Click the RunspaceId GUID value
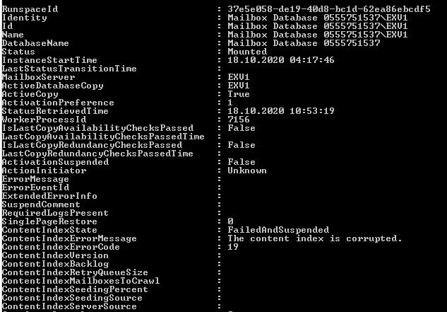Viewport: 447px width, 312px height. (x=329, y=9)
